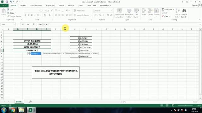Click the volume speaker tray icon
This screenshot has height=113, width=202.
(x=186, y=110)
